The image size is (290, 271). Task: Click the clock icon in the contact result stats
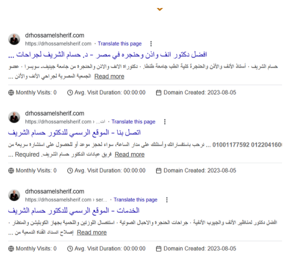[x=70, y=171]
